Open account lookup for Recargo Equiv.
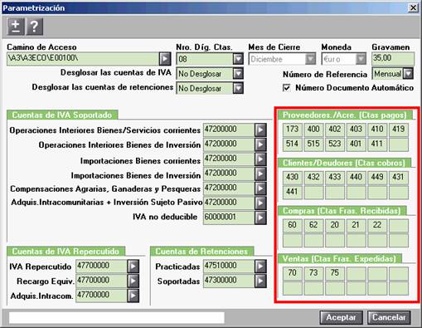 click(133, 281)
